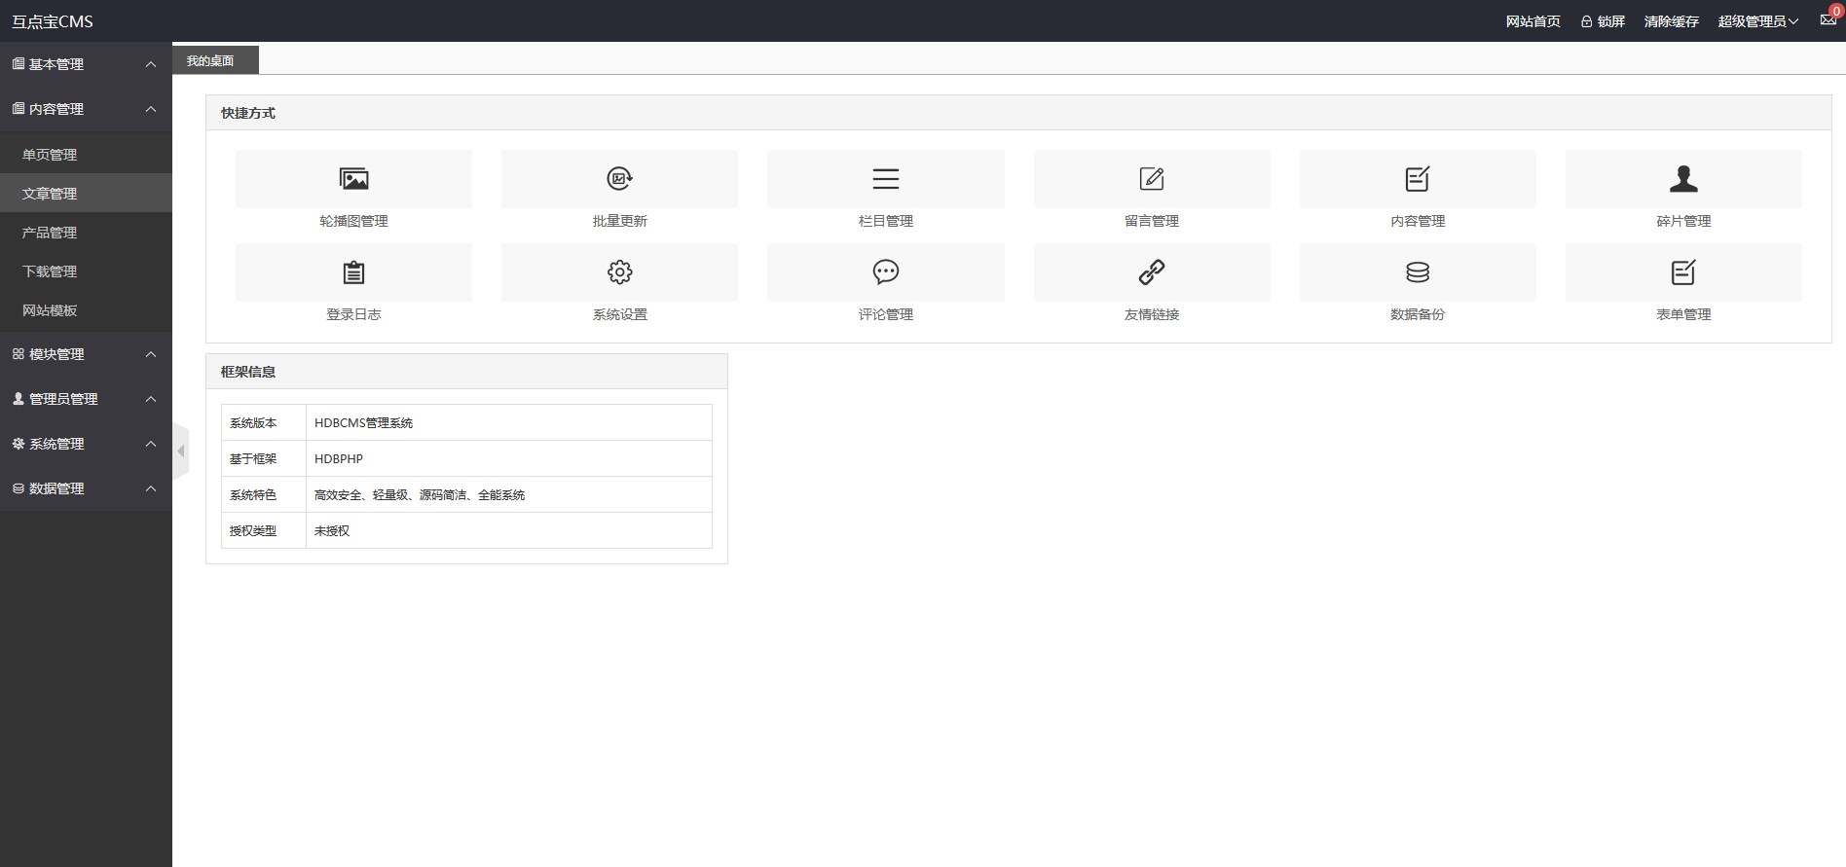Open the mail notification envelope icon
The image size is (1846, 867).
1828,20
